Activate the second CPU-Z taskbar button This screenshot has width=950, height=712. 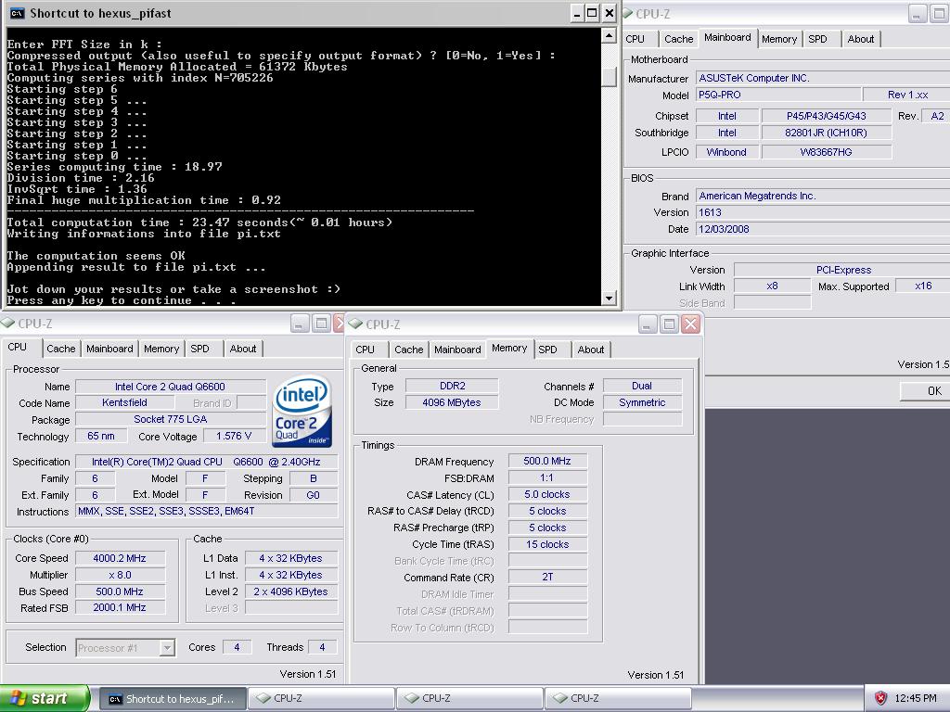pyautogui.click(x=469, y=698)
